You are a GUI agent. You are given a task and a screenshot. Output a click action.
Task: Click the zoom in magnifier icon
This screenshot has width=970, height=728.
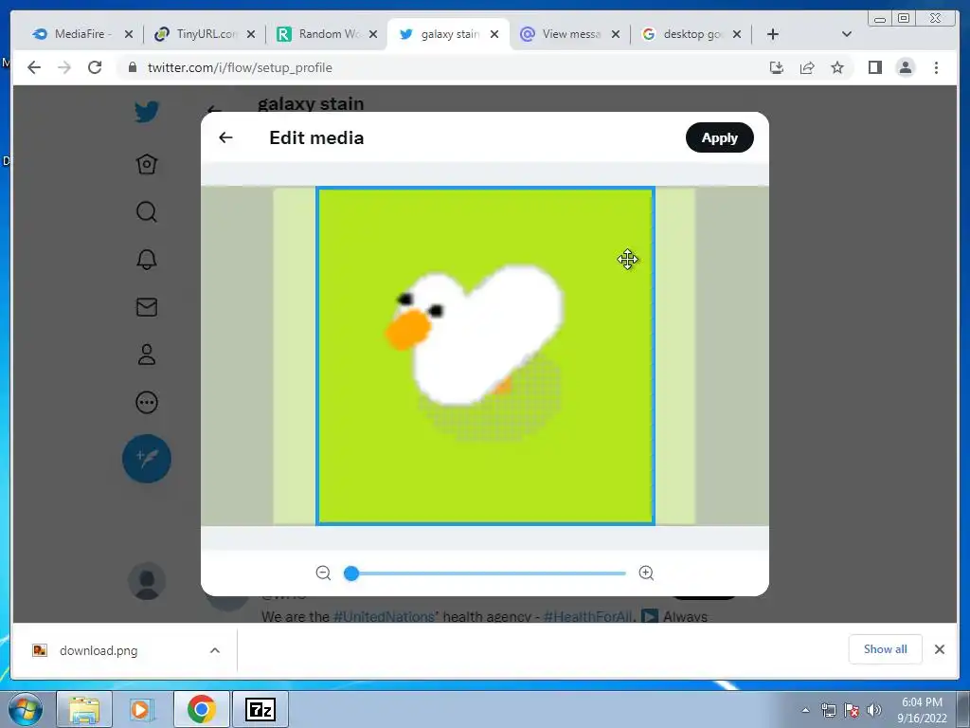pyautogui.click(x=646, y=573)
